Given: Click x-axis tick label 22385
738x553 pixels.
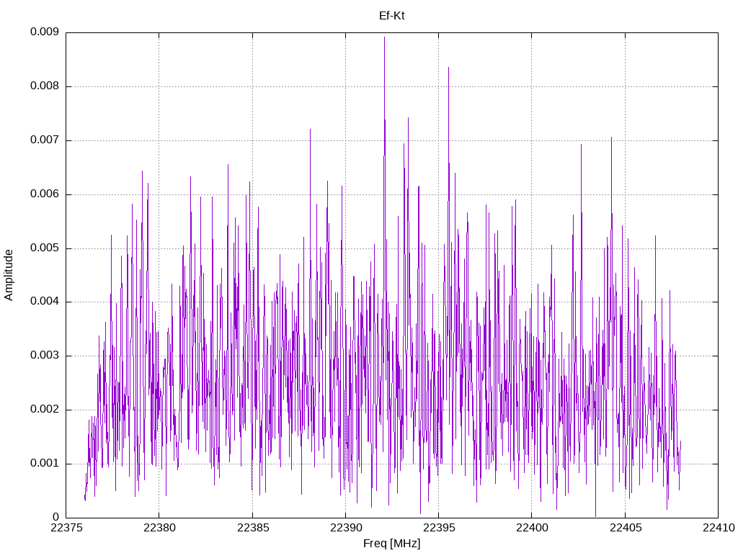Looking at the screenshot, I should pos(253,528).
